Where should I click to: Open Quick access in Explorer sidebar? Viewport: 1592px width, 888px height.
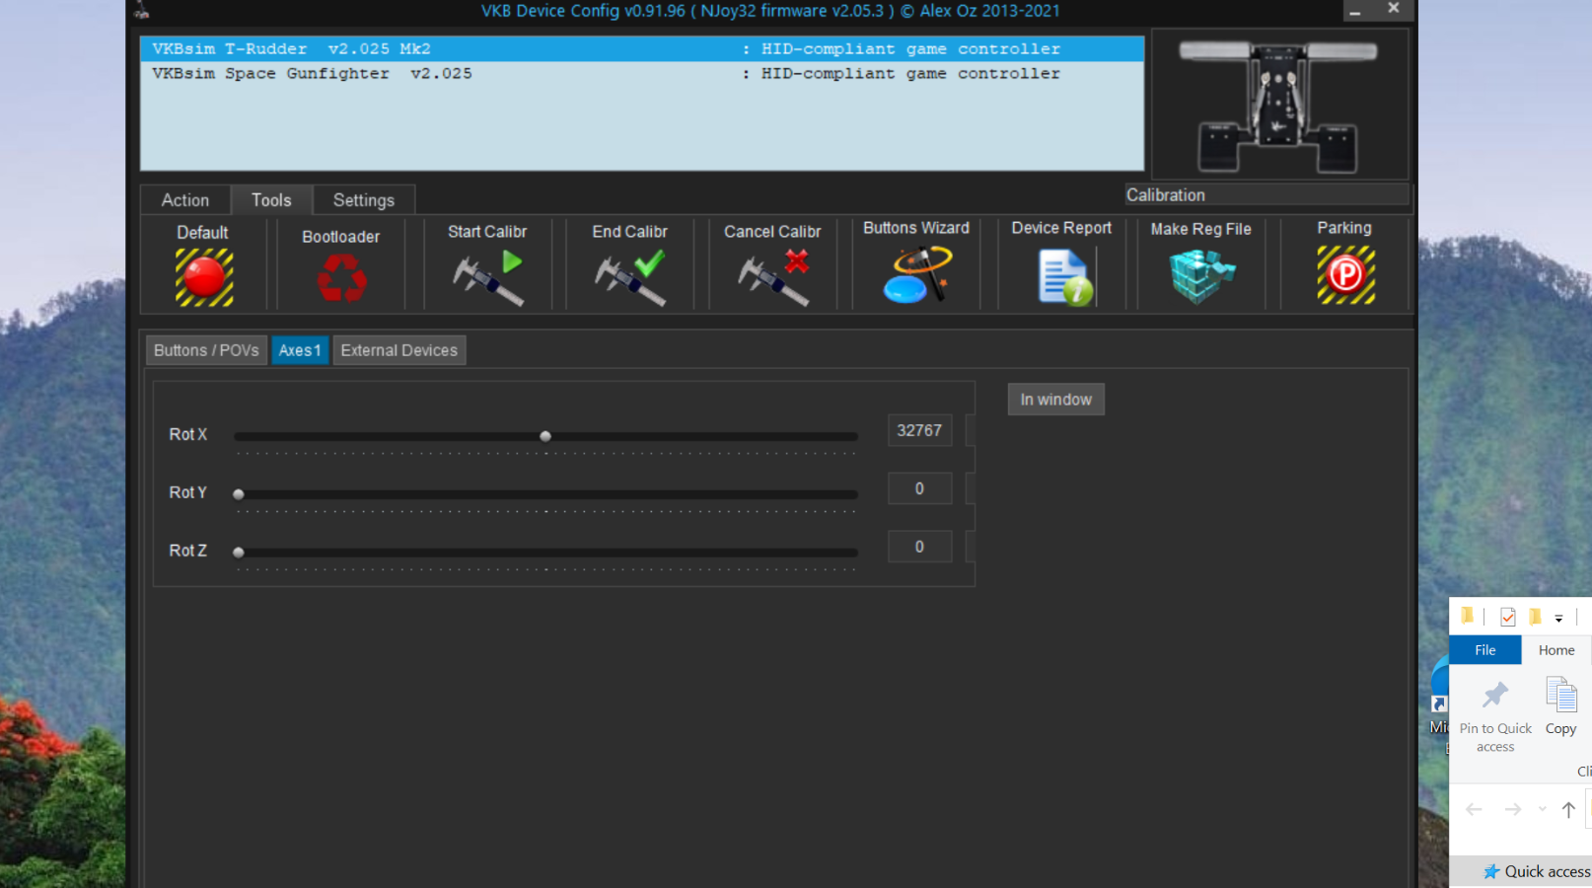[x=1538, y=871]
